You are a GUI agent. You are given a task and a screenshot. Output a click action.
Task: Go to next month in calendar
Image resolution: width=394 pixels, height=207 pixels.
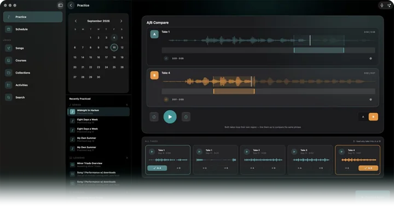[121, 21]
